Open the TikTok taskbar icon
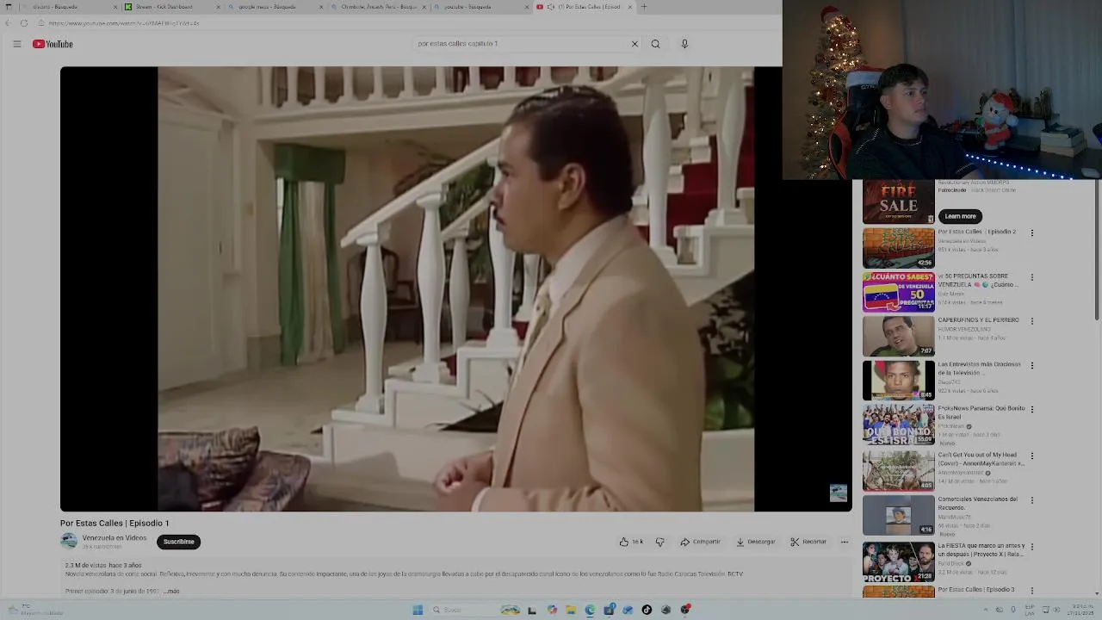Image resolution: width=1102 pixels, height=620 pixels. [x=647, y=610]
